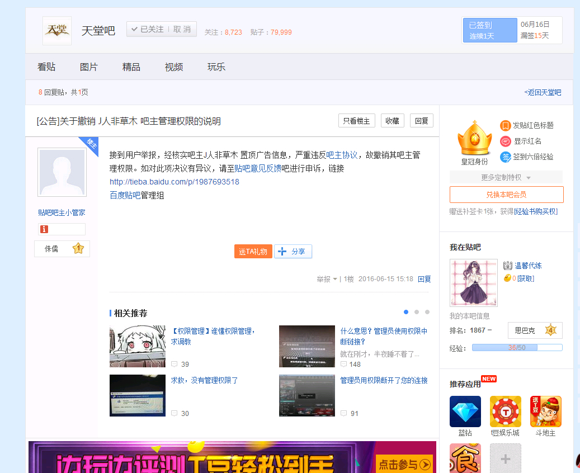Switch to the 看贴 tab
This screenshot has height=473, width=580.
pos(46,67)
